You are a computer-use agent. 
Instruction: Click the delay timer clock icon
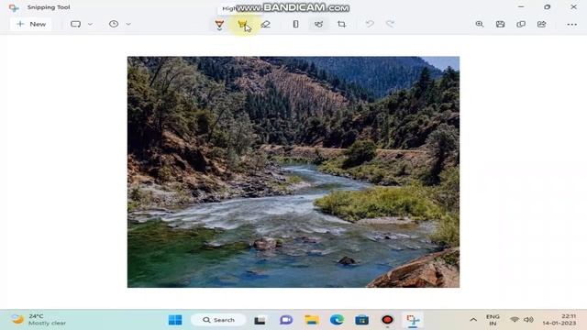(x=114, y=24)
